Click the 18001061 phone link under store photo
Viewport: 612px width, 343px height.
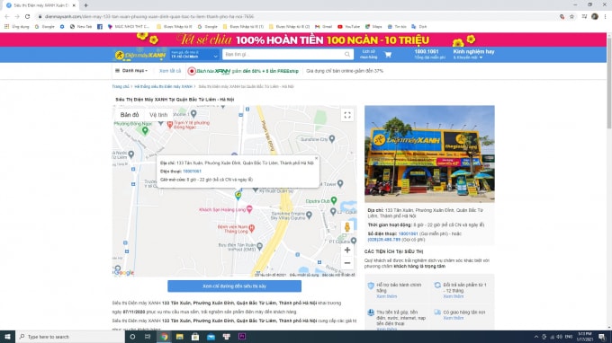point(409,233)
